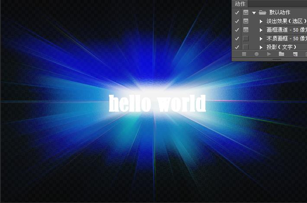Create a new action set with folder icon
Screen dimensions: 307x203
[281, 54]
